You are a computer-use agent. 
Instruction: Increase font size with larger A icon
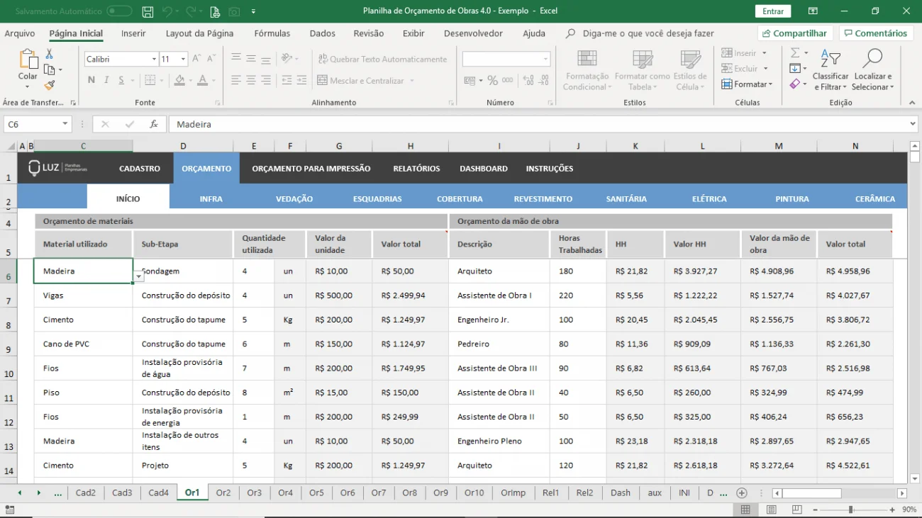click(x=196, y=59)
